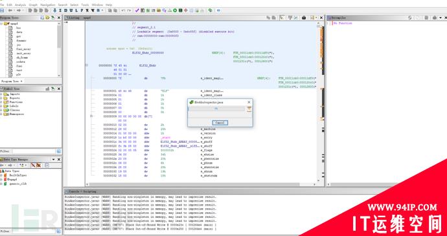Open the Tools menu
Screen dimensions: 447x236
[x=85, y=5]
